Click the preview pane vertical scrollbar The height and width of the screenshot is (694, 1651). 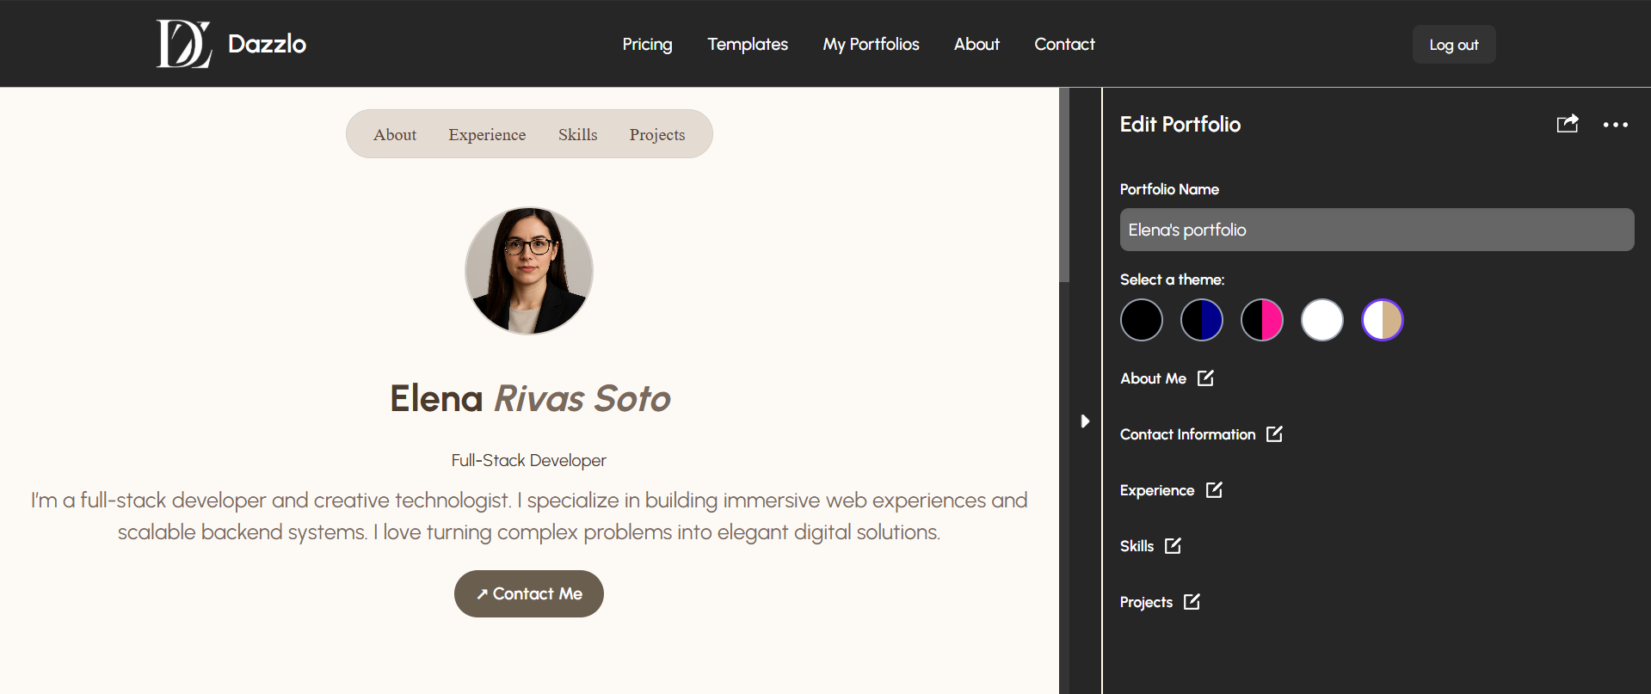pos(1064,185)
